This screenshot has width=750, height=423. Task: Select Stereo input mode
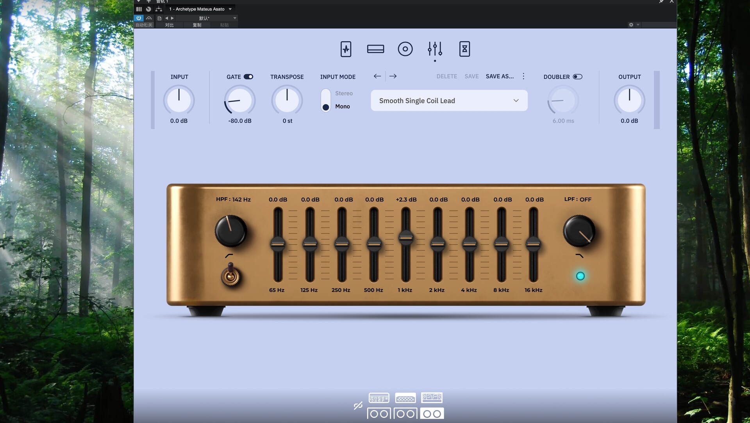[x=344, y=94]
